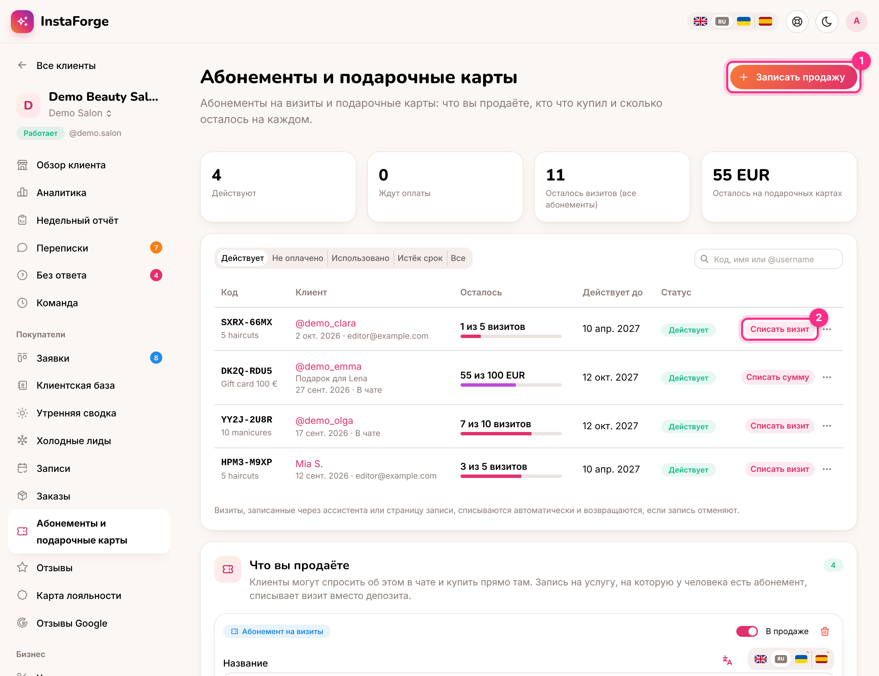Open the user avatar A menu
This screenshot has height=676, width=879.
tap(856, 21)
